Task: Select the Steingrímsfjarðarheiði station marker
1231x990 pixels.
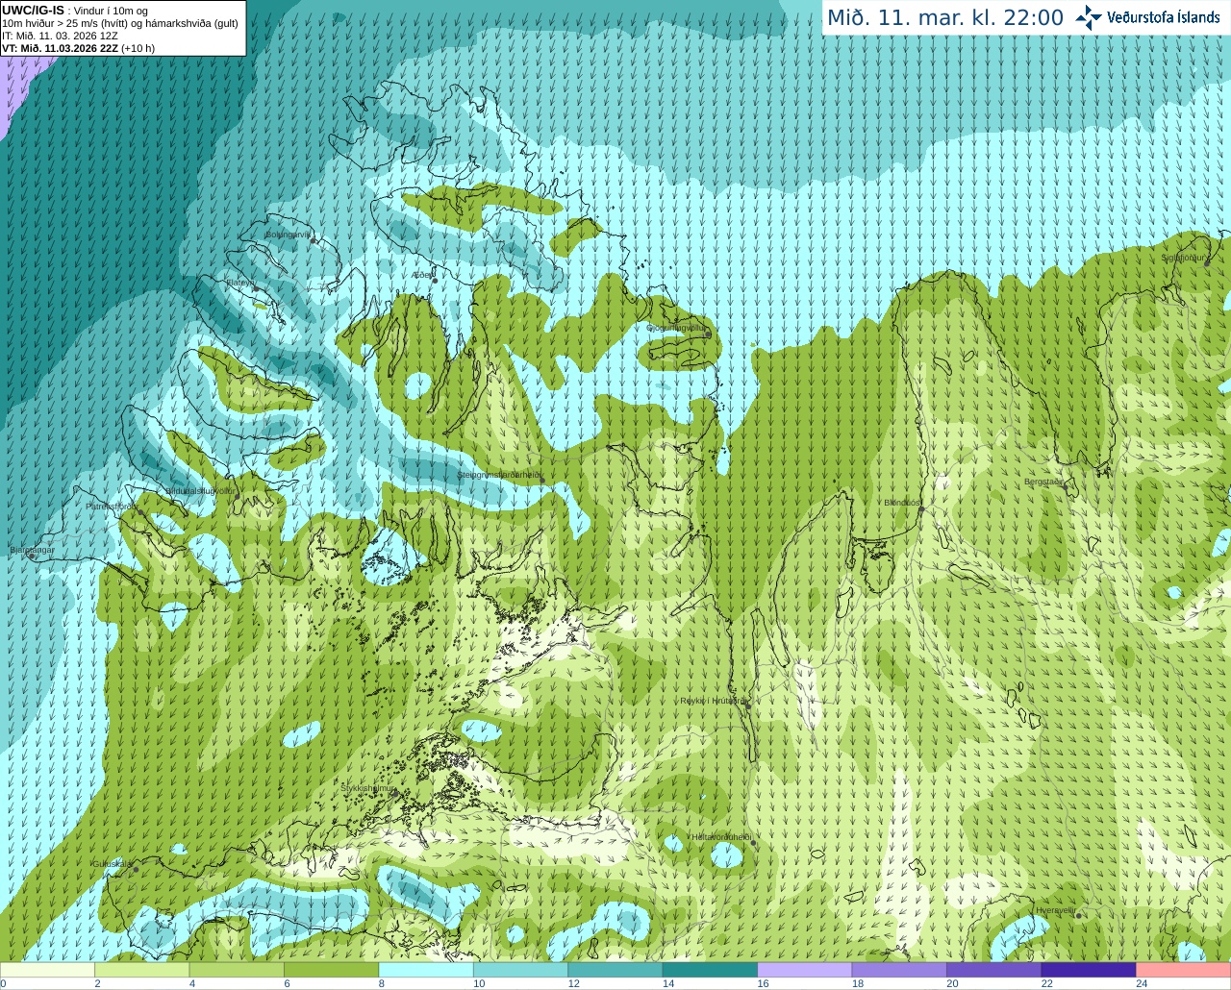Action: tap(541, 480)
